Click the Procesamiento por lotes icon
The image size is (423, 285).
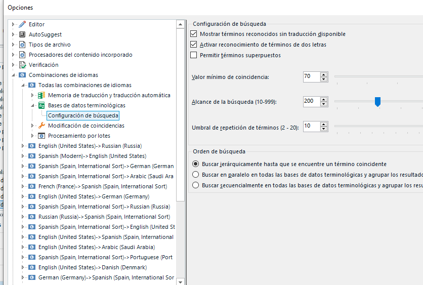[41, 136]
